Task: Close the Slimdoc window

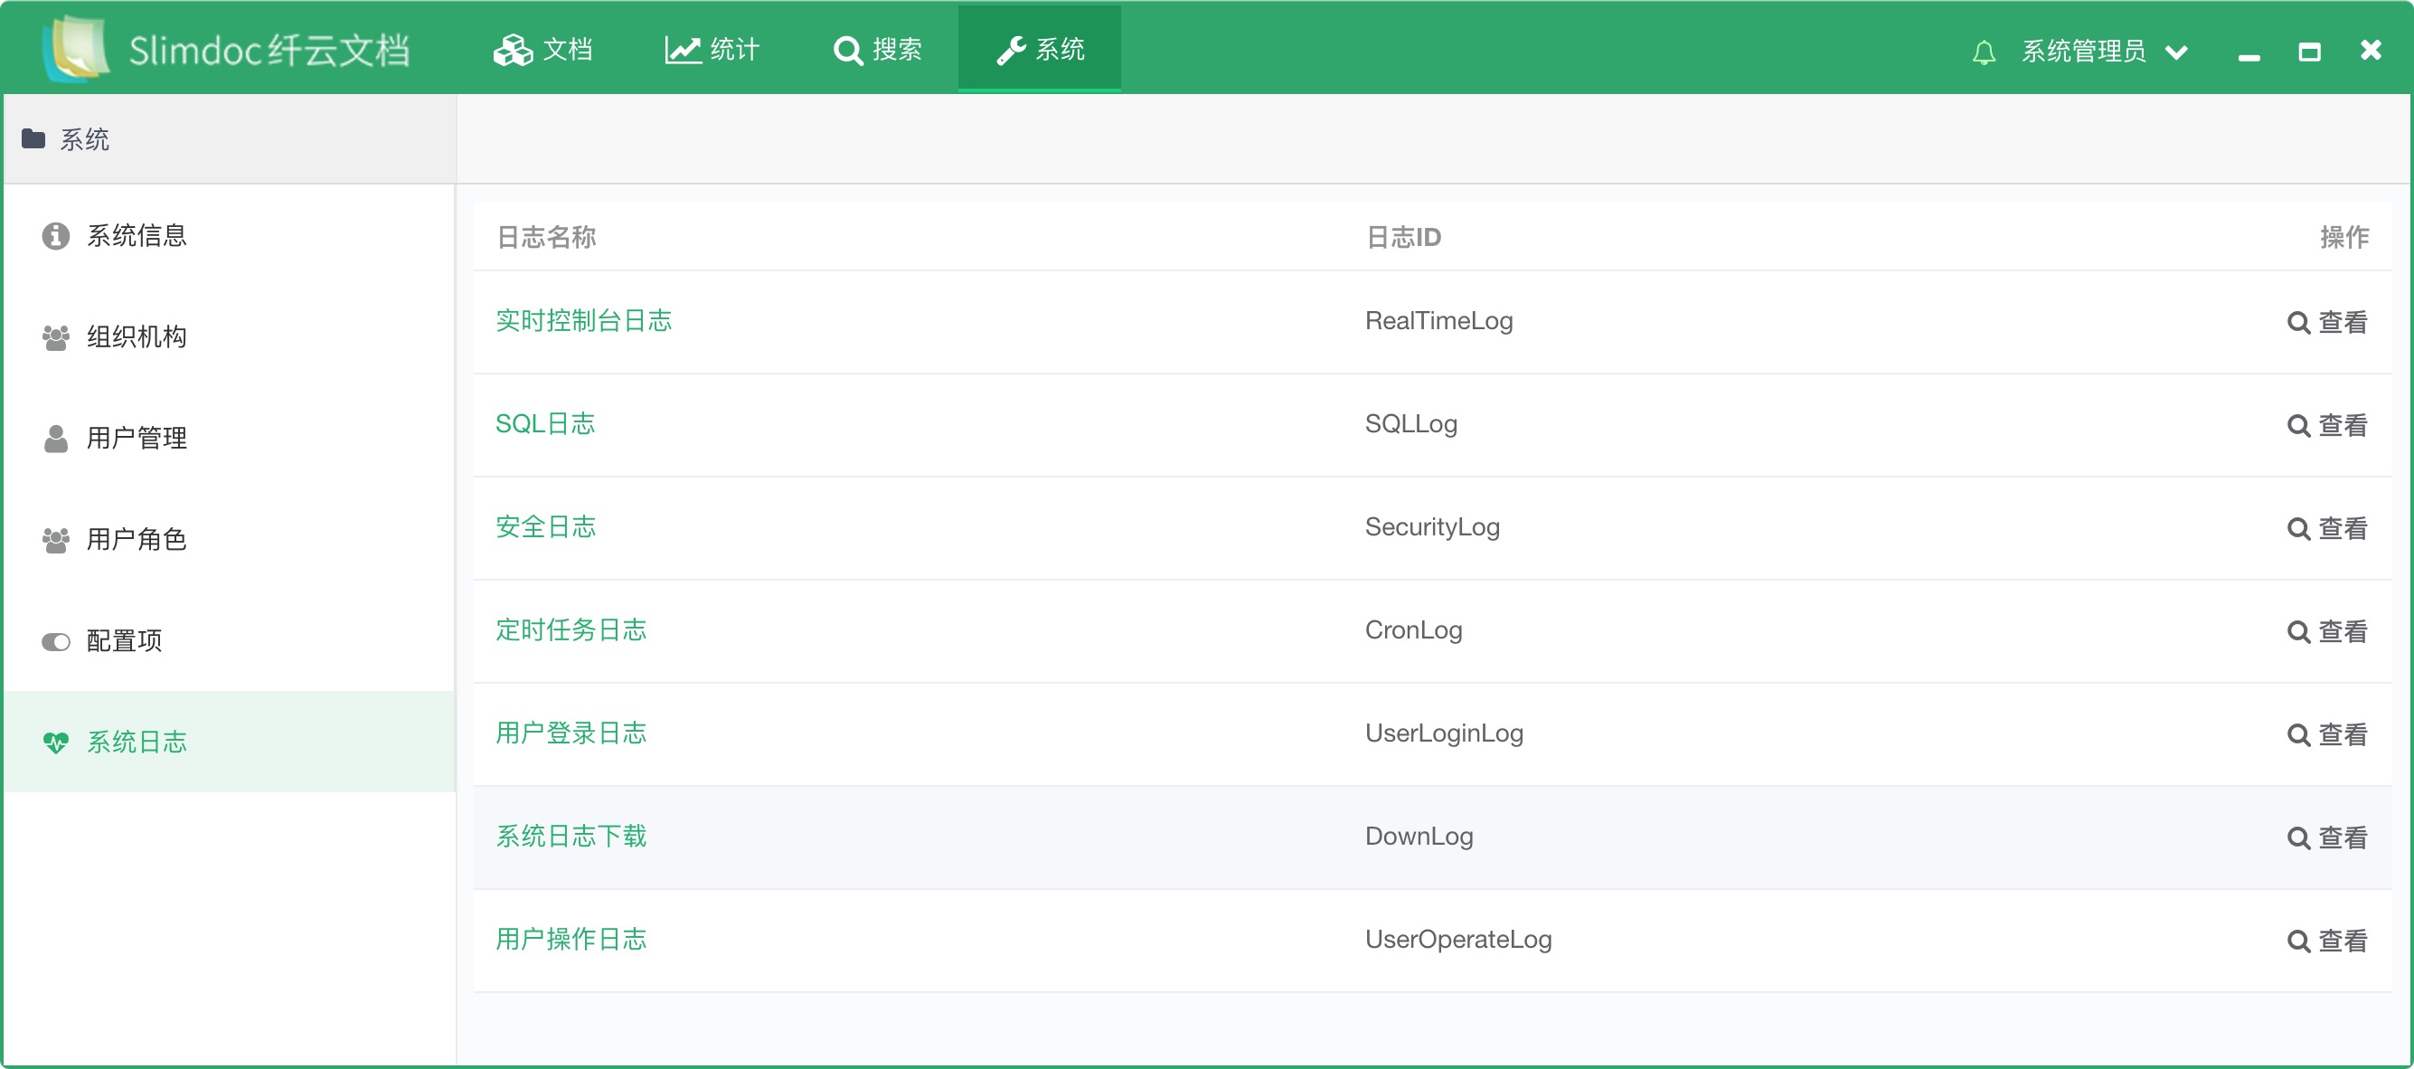Action: pyautogui.click(x=2370, y=50)
